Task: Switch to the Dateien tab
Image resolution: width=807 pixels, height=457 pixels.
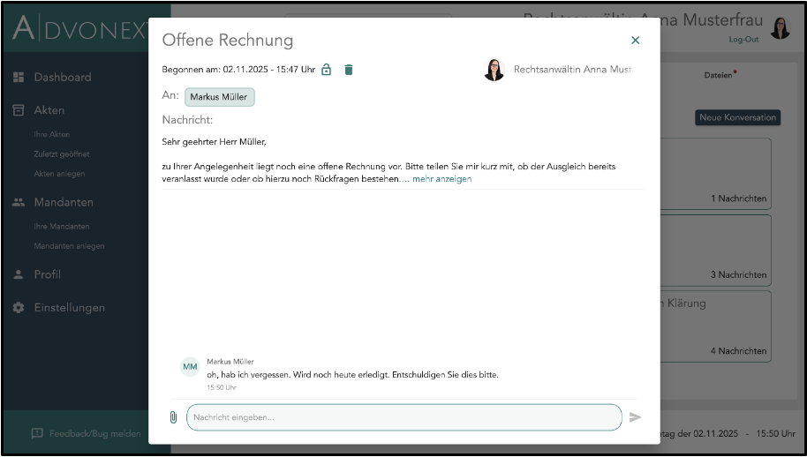Action: point(718,75)
